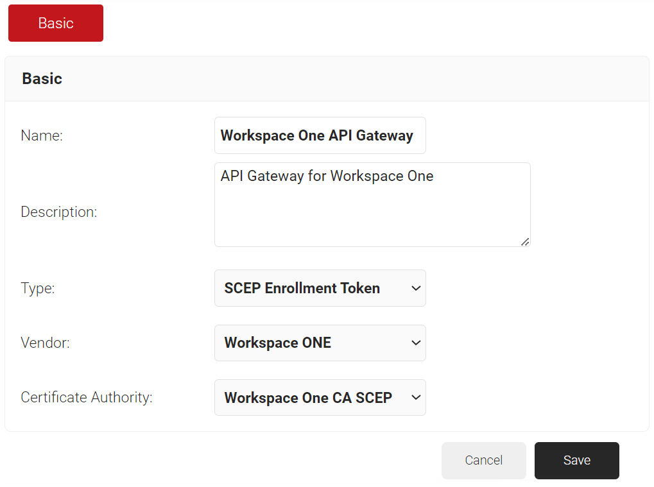Click the Name: label
The height and width of the screenshot is (487, 654).
tap(42, 135)
